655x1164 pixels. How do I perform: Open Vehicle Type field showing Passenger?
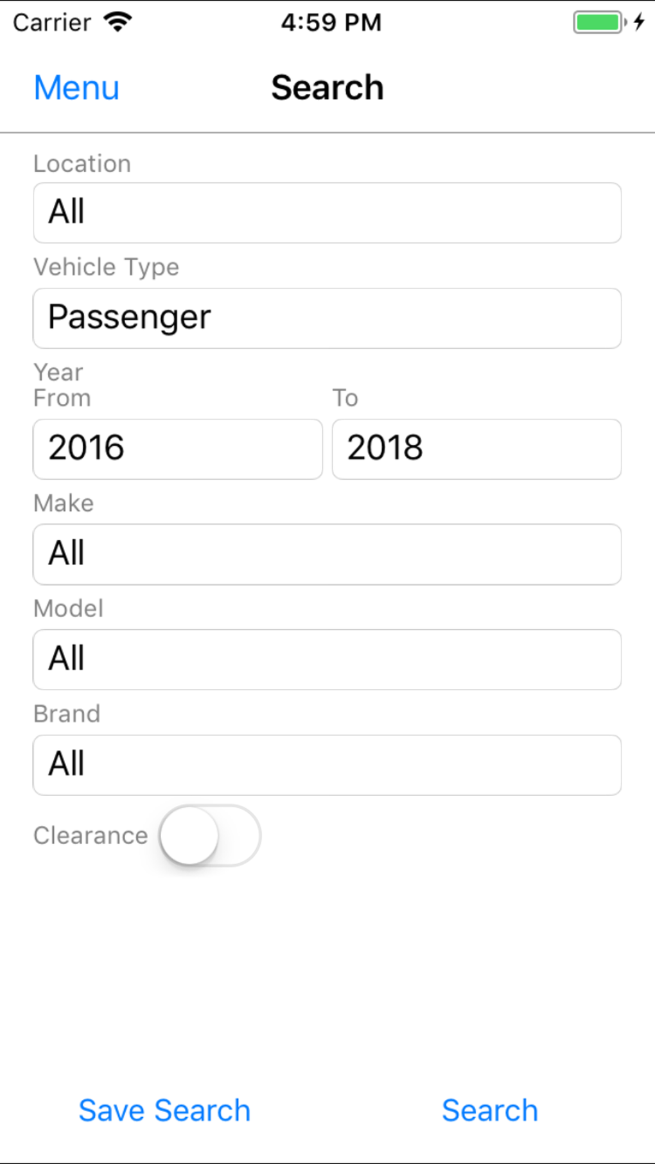pyautogui.click(x=327, y=318)
